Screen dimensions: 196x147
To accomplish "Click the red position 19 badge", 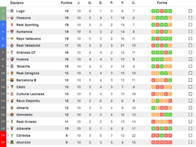I will pyautogui.click(x=3, y=136).
